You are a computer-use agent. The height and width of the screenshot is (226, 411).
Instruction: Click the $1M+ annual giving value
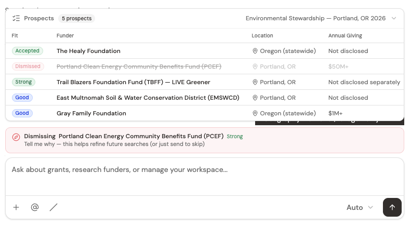[x=335, y=113]
